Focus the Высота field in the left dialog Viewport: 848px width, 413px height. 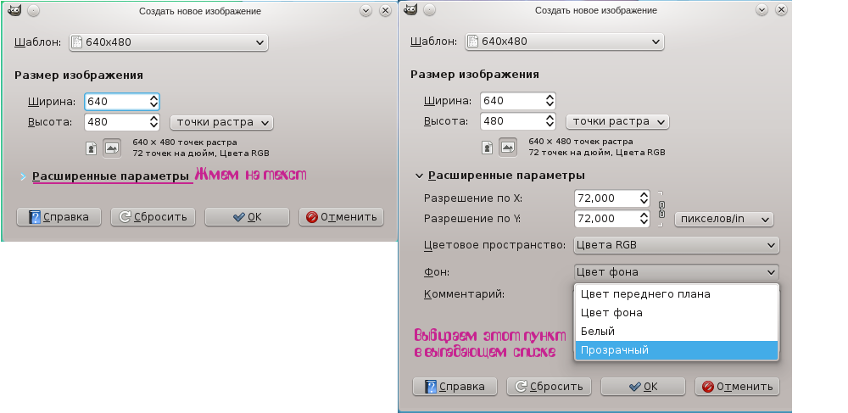pos(115,122)
